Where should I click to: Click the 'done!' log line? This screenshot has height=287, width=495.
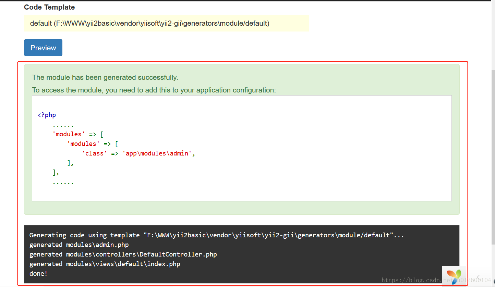pyautogui.click(x=38, y=274)
